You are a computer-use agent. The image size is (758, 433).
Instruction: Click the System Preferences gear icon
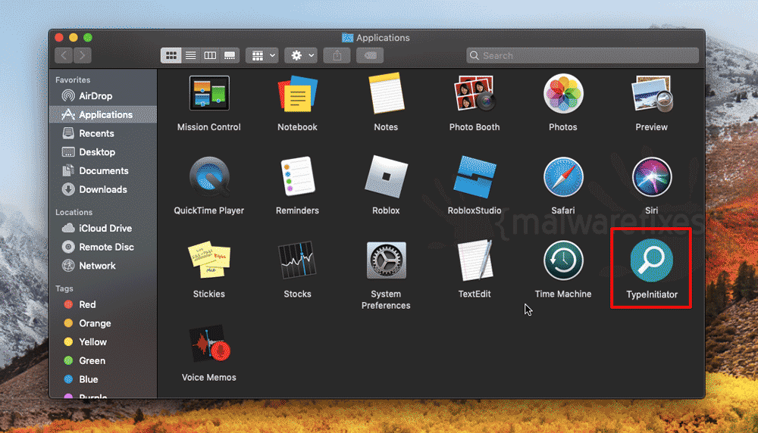point(386,260)
